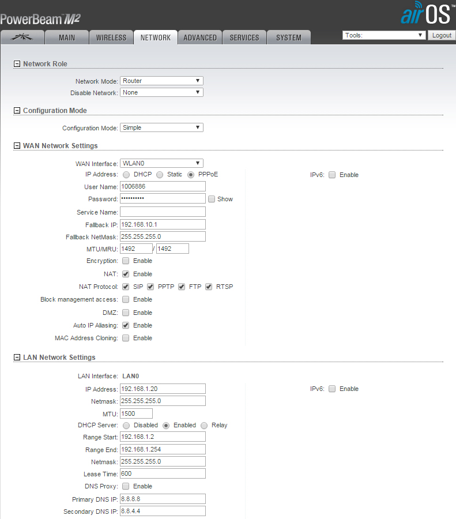Enable the DNS Proxy checkbox

126,486
